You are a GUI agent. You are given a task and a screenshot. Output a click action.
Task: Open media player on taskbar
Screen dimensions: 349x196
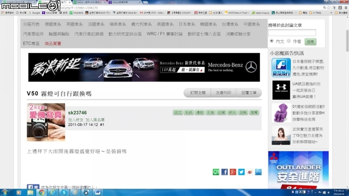coord(19,193)
